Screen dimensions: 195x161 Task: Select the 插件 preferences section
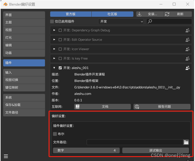tap(24, 63)
